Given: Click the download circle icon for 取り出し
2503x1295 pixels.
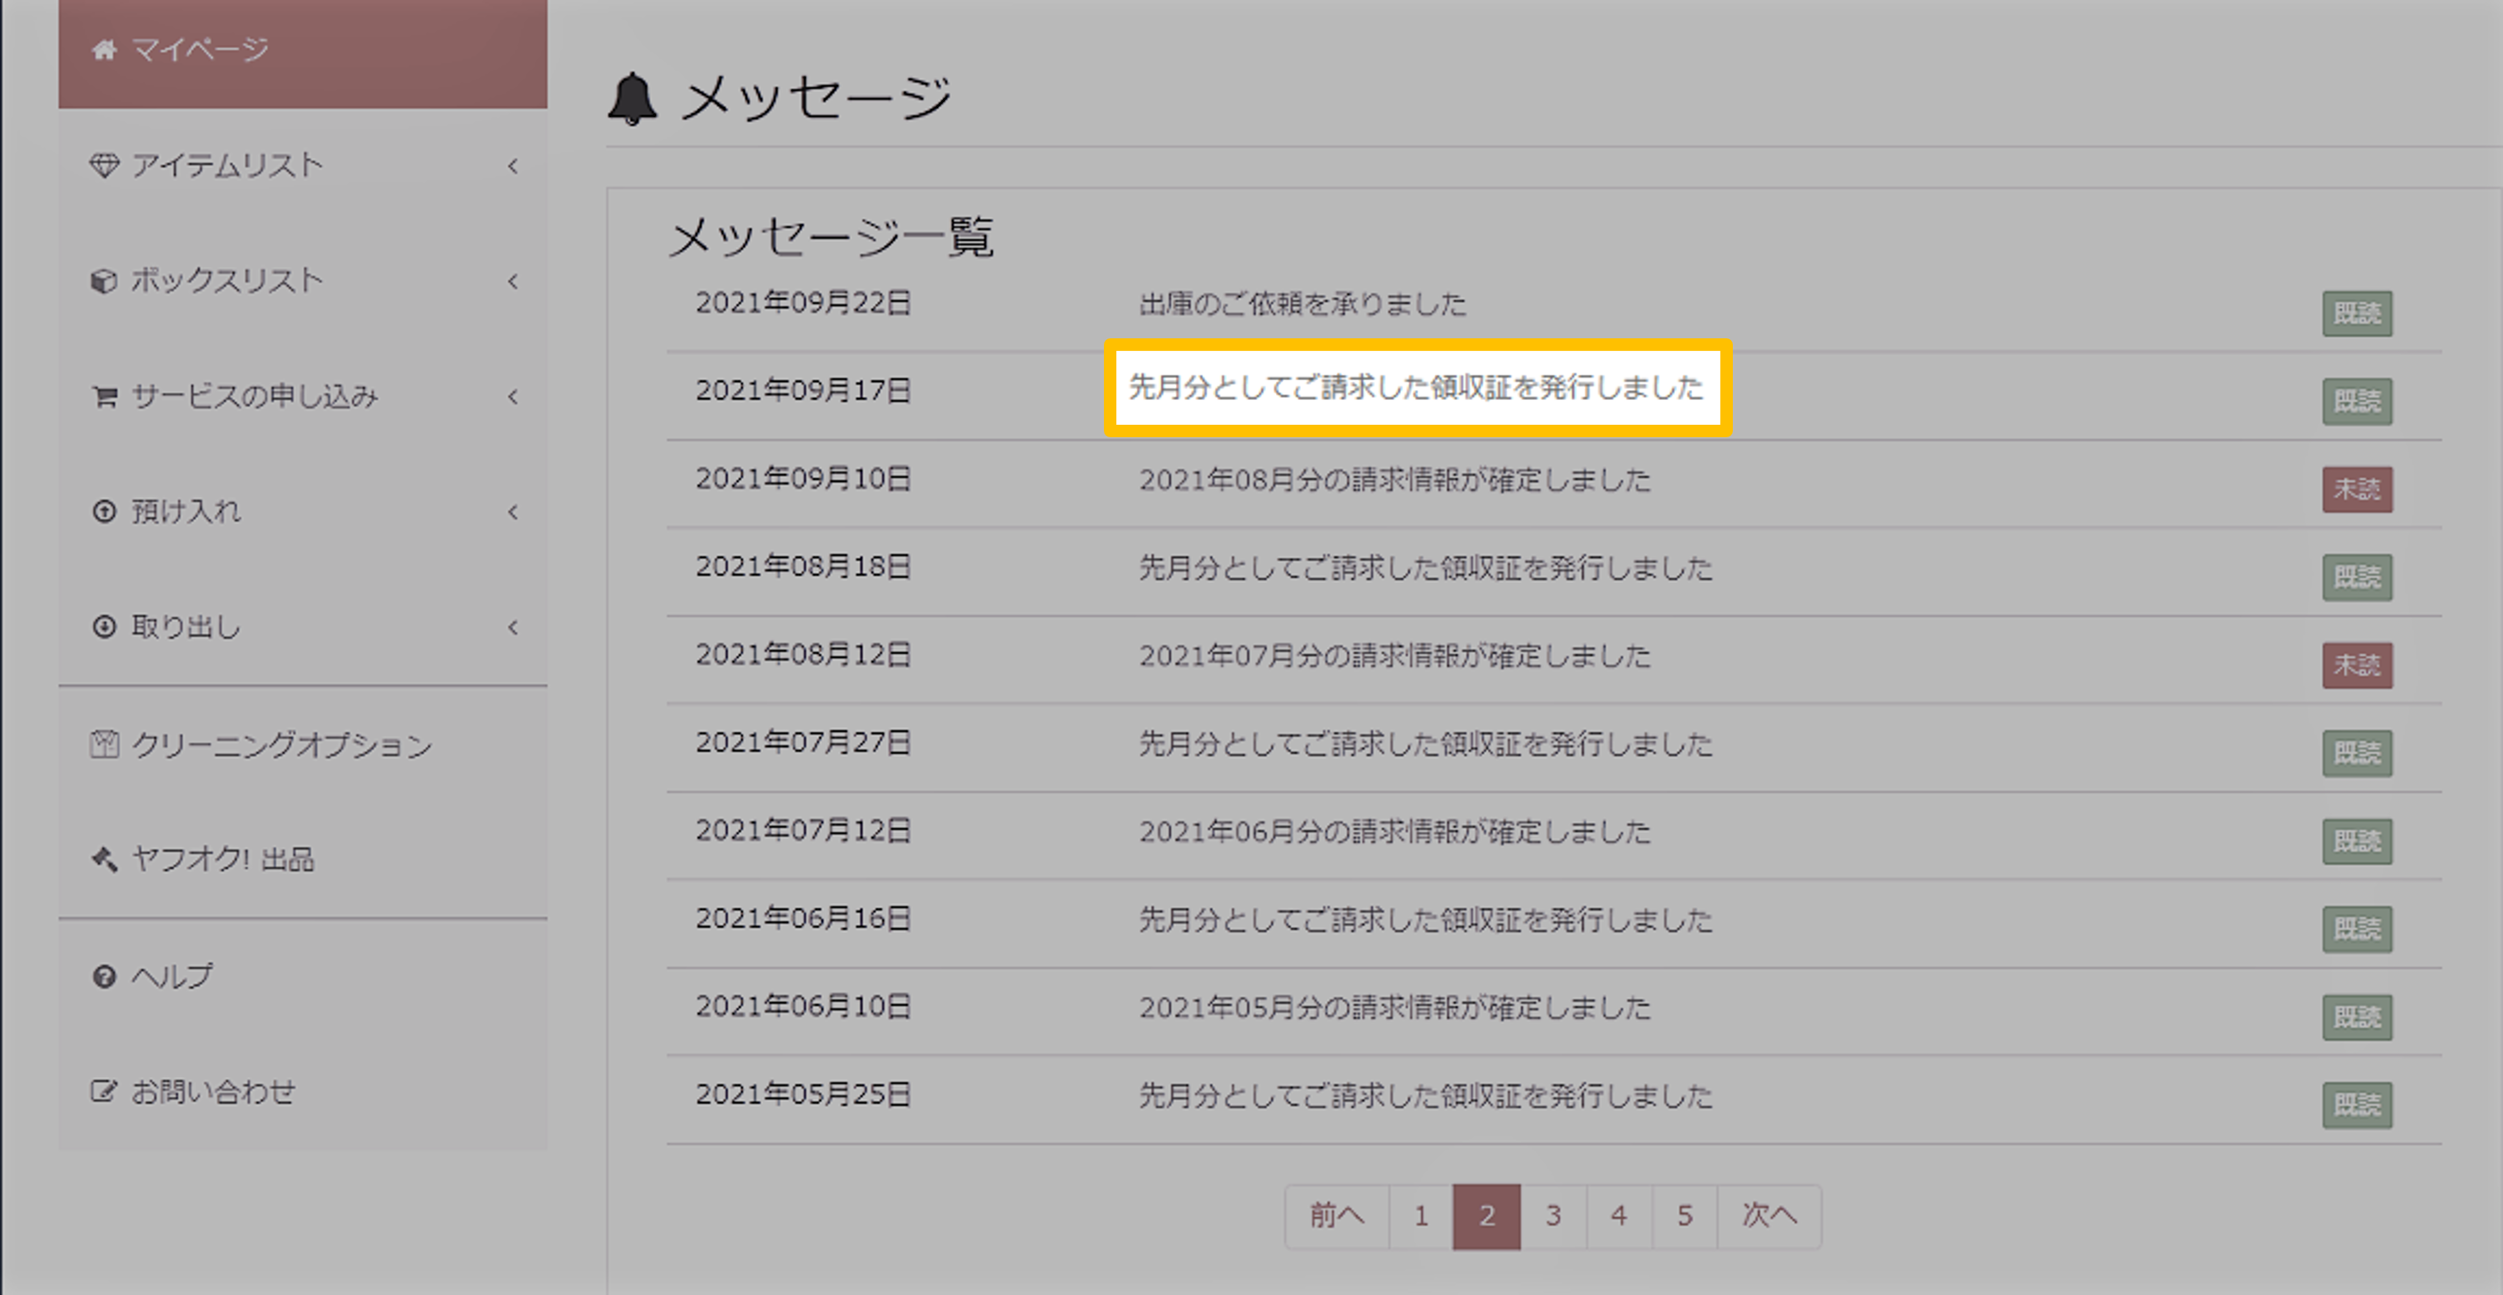Looking at the screenshot, I should coord(104,627).
